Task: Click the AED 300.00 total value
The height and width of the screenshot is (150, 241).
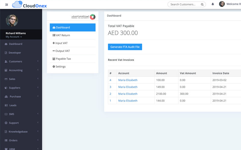Action: click(123, 33)
